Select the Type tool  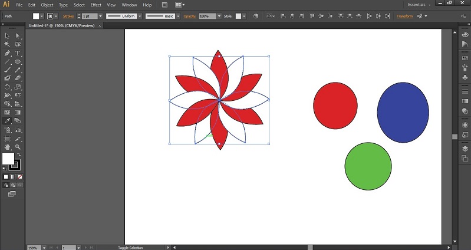[18, 53]
